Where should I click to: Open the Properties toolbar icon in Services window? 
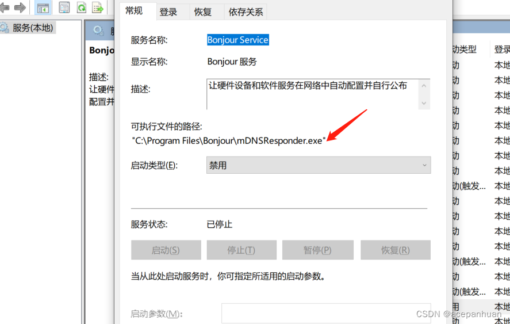pos(64,7)
